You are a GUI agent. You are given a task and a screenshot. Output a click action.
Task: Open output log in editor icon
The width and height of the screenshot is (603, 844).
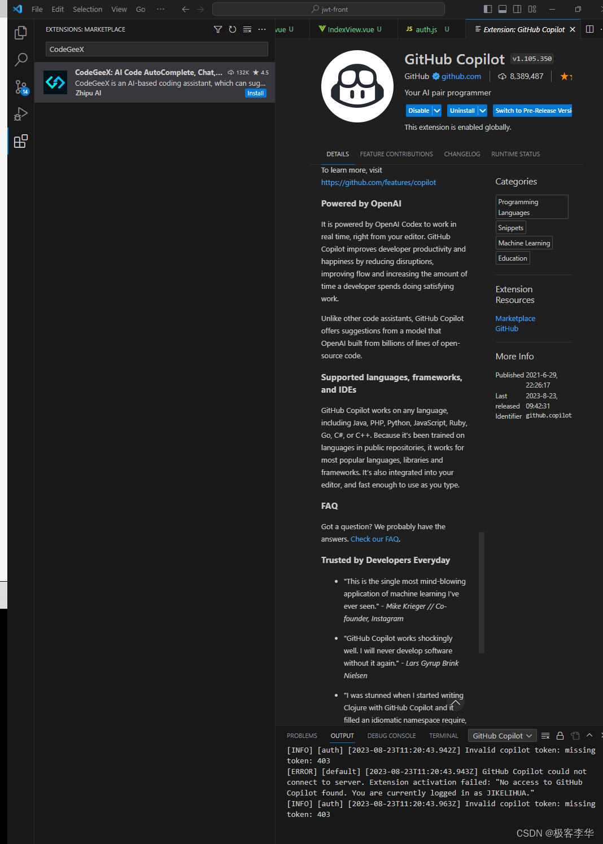(575, 736)
